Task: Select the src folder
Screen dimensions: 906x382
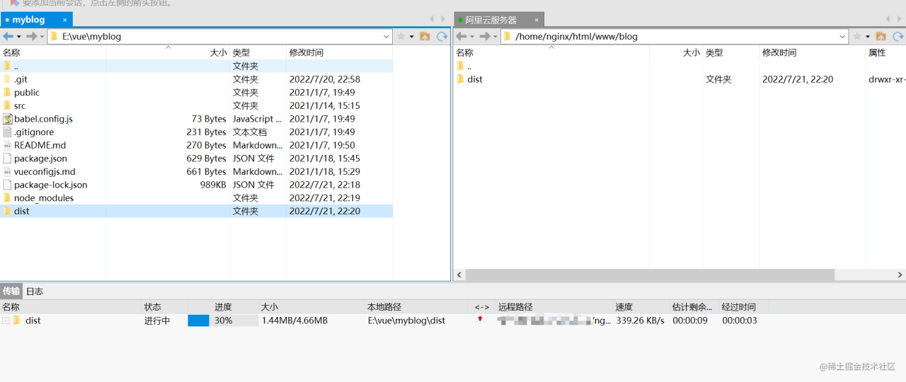Action: [196, 105]
